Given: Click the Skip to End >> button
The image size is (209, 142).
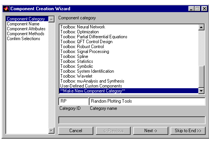Looking at the screenshot, I should click(188, 131).
